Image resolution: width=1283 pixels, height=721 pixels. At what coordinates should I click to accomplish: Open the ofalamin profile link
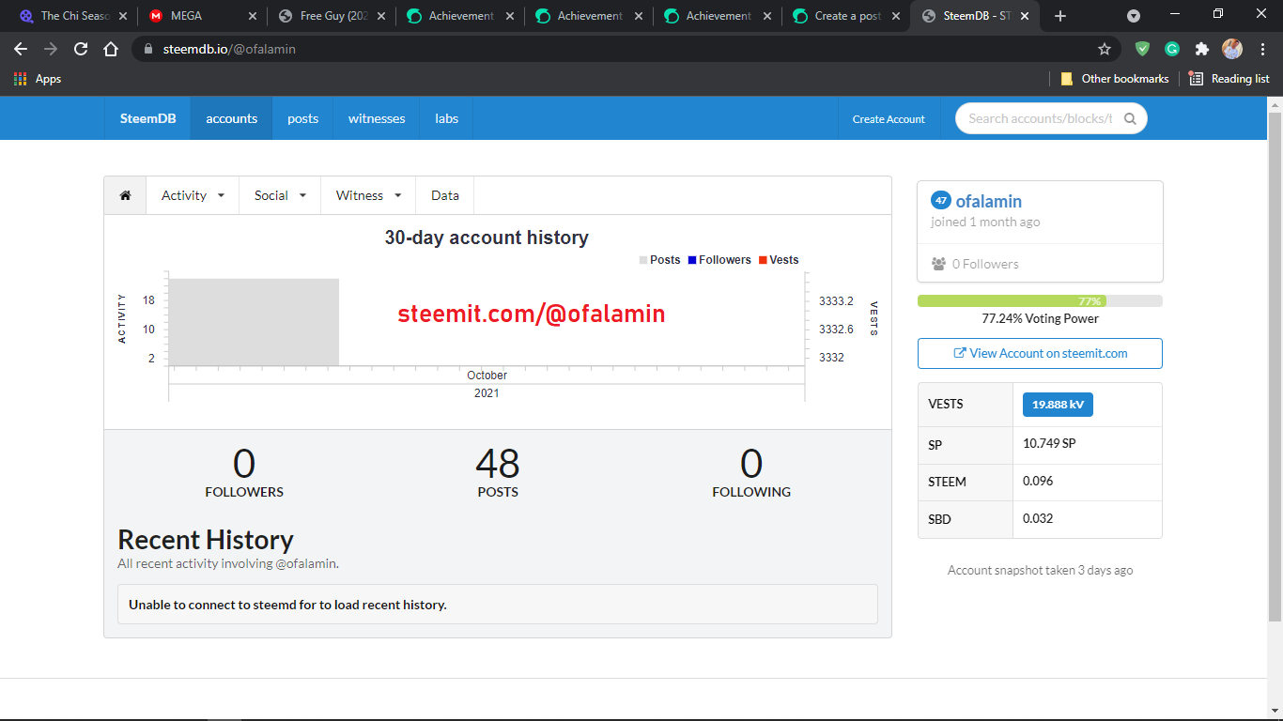click(989, 201)
